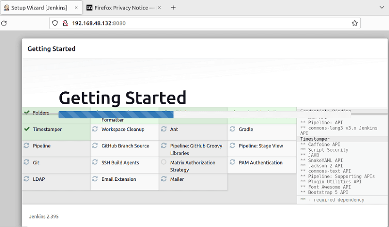Open a new tab with the plus icon
389x227 pixels.
[173, 8]
